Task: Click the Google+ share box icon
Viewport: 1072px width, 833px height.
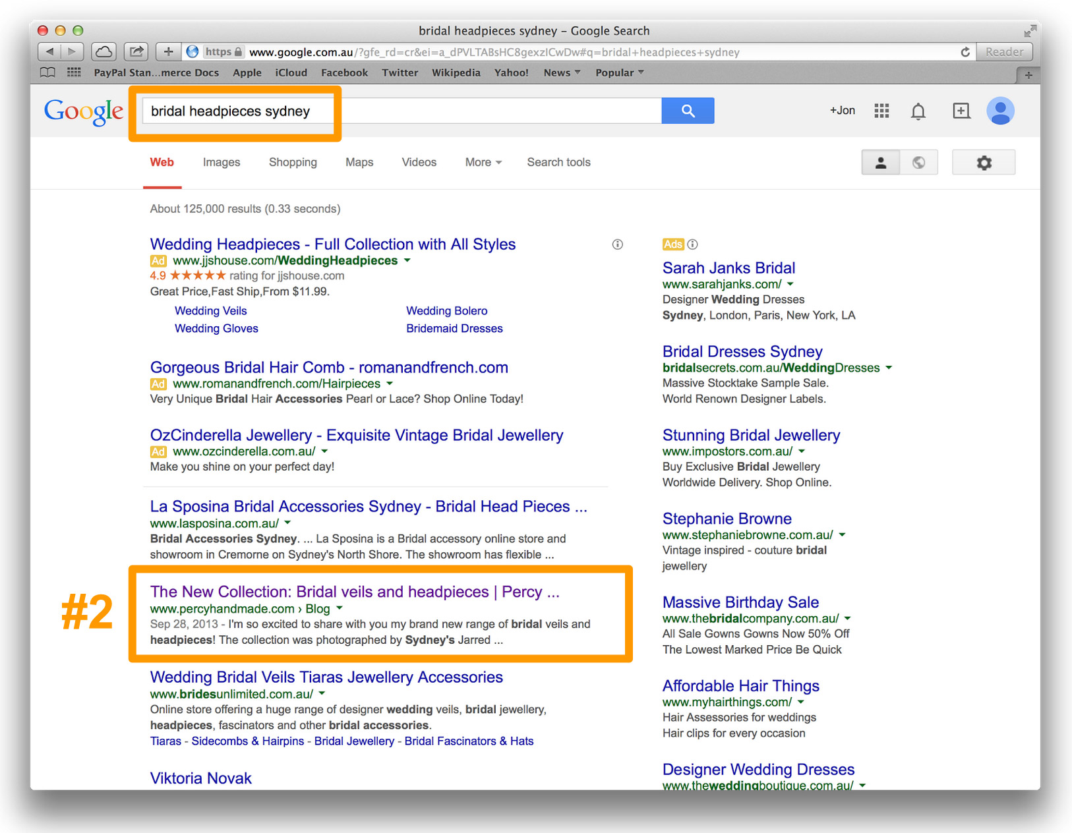Action: click(x=961, y=111)
